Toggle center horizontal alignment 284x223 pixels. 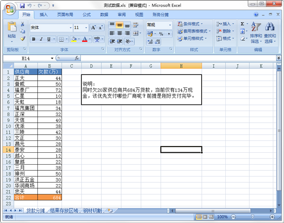(120, 33)
